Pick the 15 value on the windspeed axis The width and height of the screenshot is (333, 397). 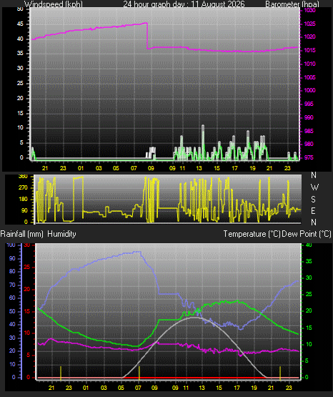click(x=20, y=113)
